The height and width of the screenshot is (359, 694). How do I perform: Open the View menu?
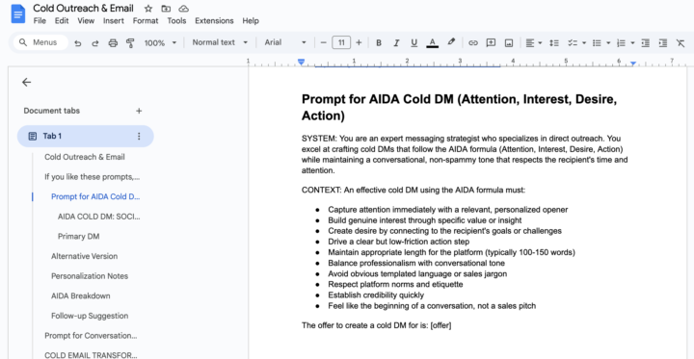86,21
